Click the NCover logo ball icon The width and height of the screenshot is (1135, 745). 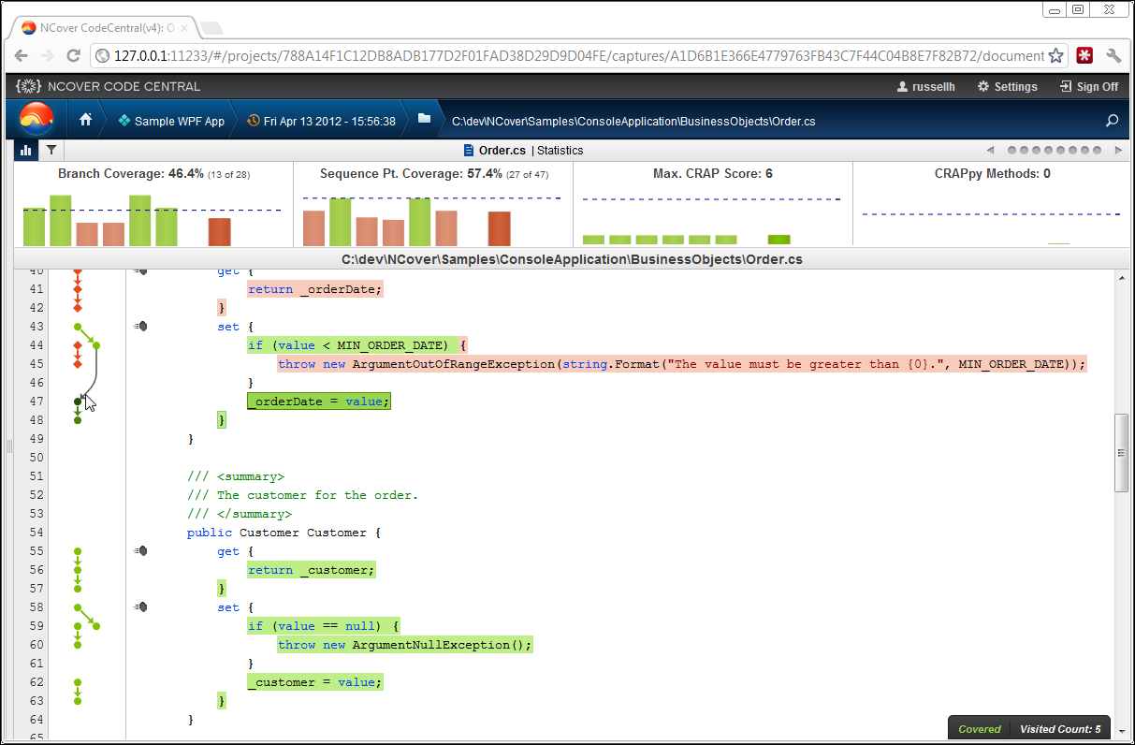36,119
